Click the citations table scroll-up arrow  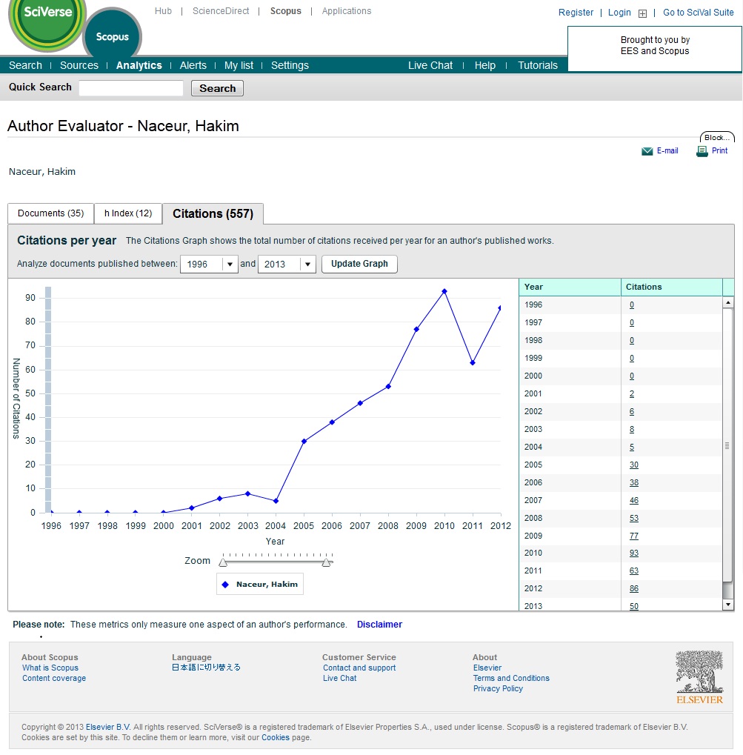(728, 303)
